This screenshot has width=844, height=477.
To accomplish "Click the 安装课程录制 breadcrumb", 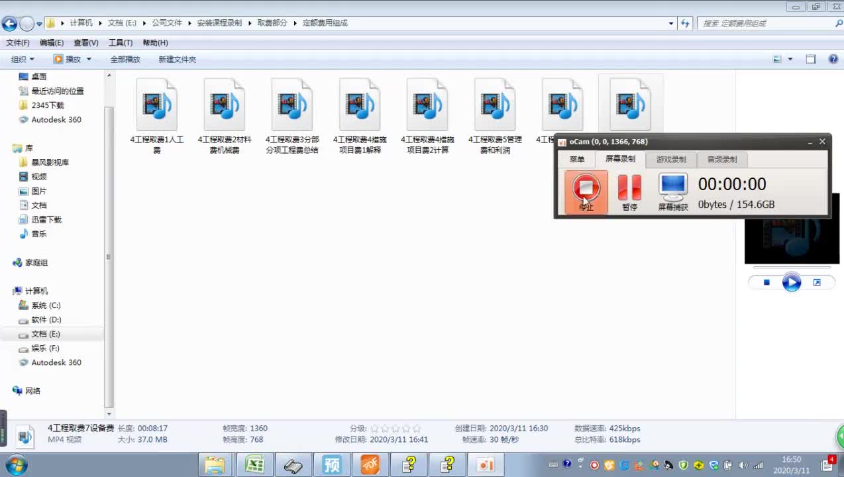I will (x=219, y=23).
